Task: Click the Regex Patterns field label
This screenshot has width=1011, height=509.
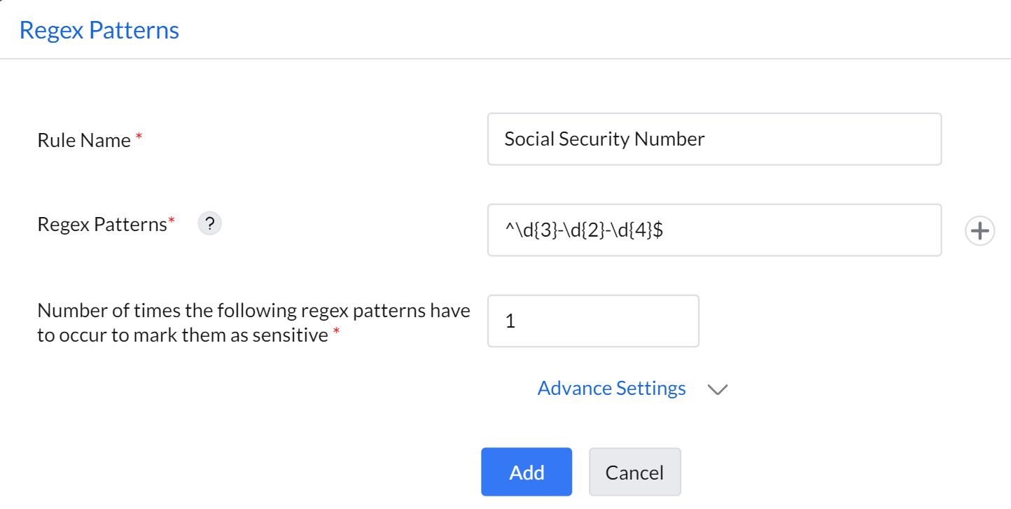Action: [102, 224]
